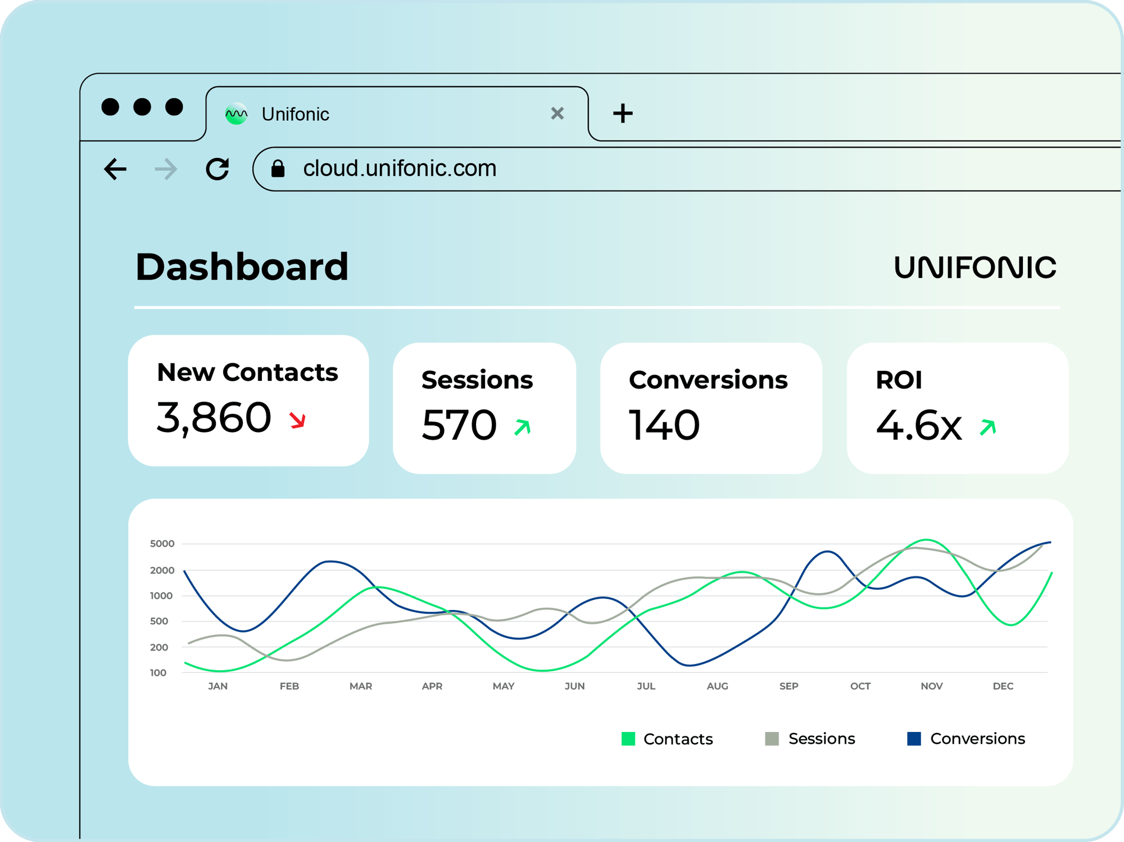
Task: Toggle the Contacts legend label
Action: pyautogui.click(x=678, y=739)
